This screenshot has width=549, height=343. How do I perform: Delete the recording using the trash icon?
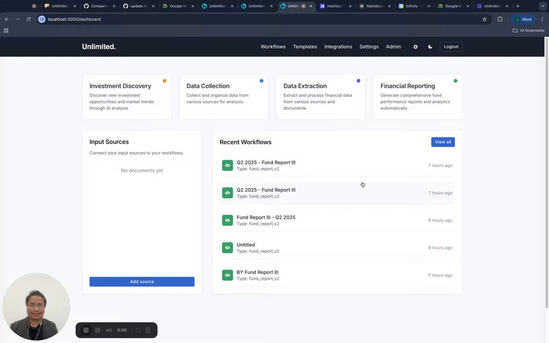pyautogui.click(x=148, y=330)
